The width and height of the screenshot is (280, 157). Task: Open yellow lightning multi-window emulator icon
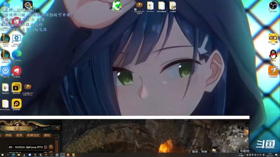click(x=16, y=88)
